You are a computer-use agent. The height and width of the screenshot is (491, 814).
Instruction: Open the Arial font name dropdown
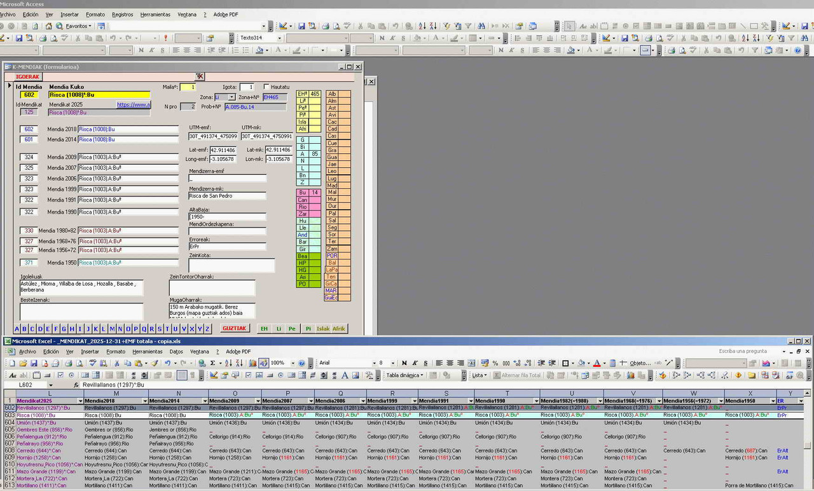click(373, 363)
